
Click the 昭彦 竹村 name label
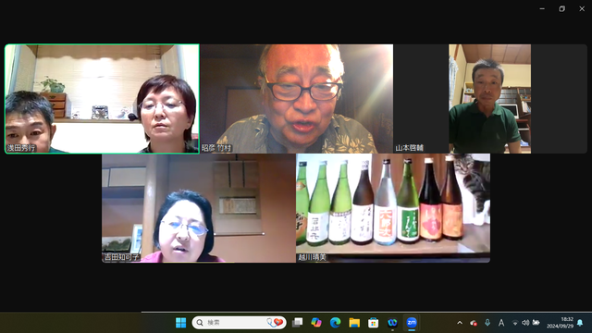[216, 148]
